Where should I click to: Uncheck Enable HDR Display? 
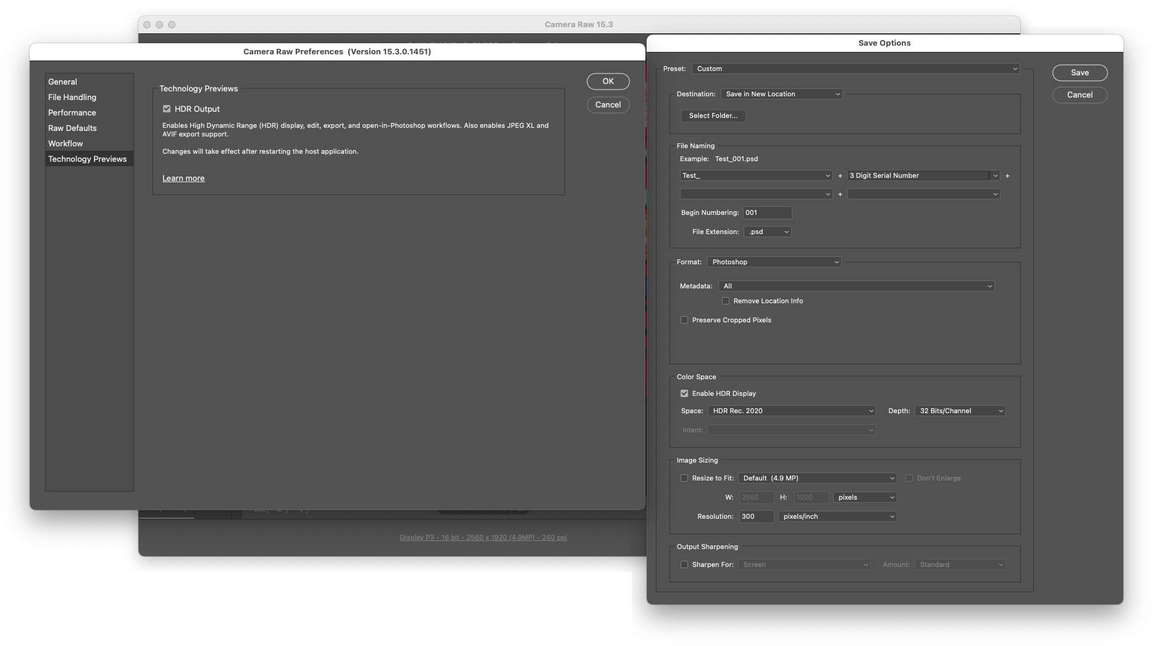[684, 393]
